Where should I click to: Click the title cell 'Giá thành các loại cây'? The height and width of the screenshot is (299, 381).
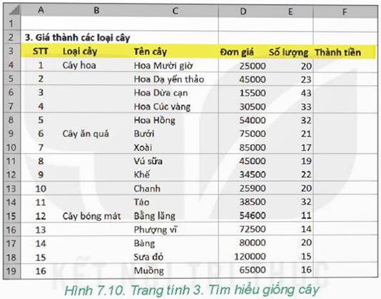click(x=78, y=38)
